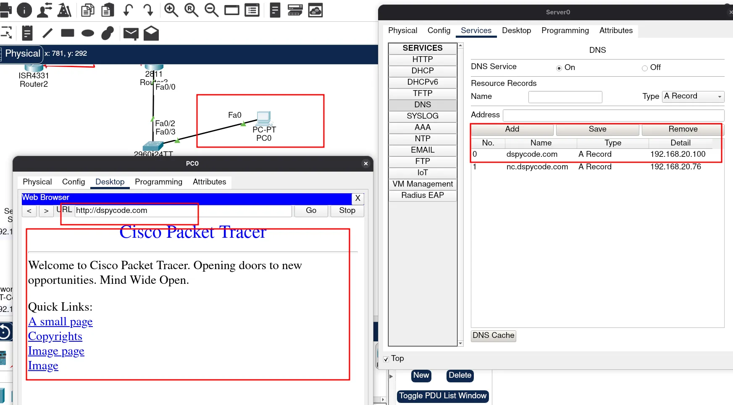Expand the PDU list panel arrow
The width and height of the screenshot is (733, 405).
point(391,376)
